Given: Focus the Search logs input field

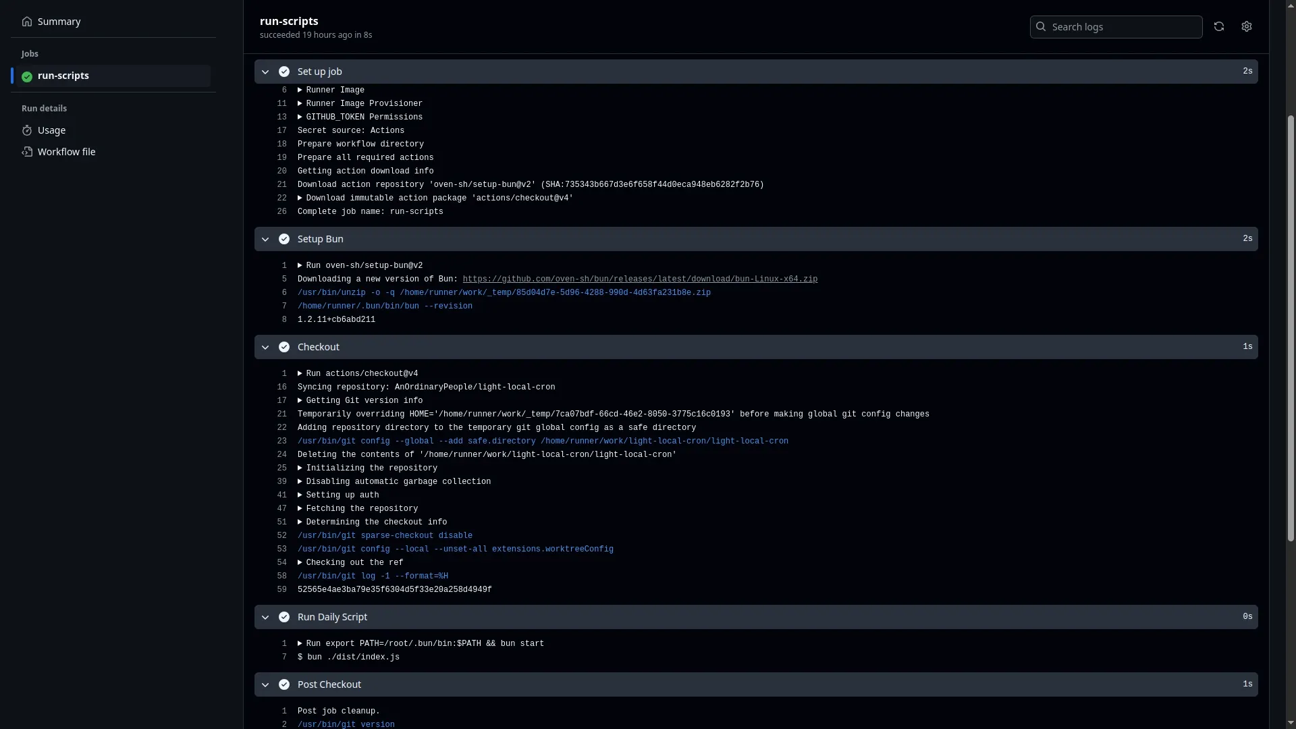Looking at the screenshot, I should [1123, 27].
